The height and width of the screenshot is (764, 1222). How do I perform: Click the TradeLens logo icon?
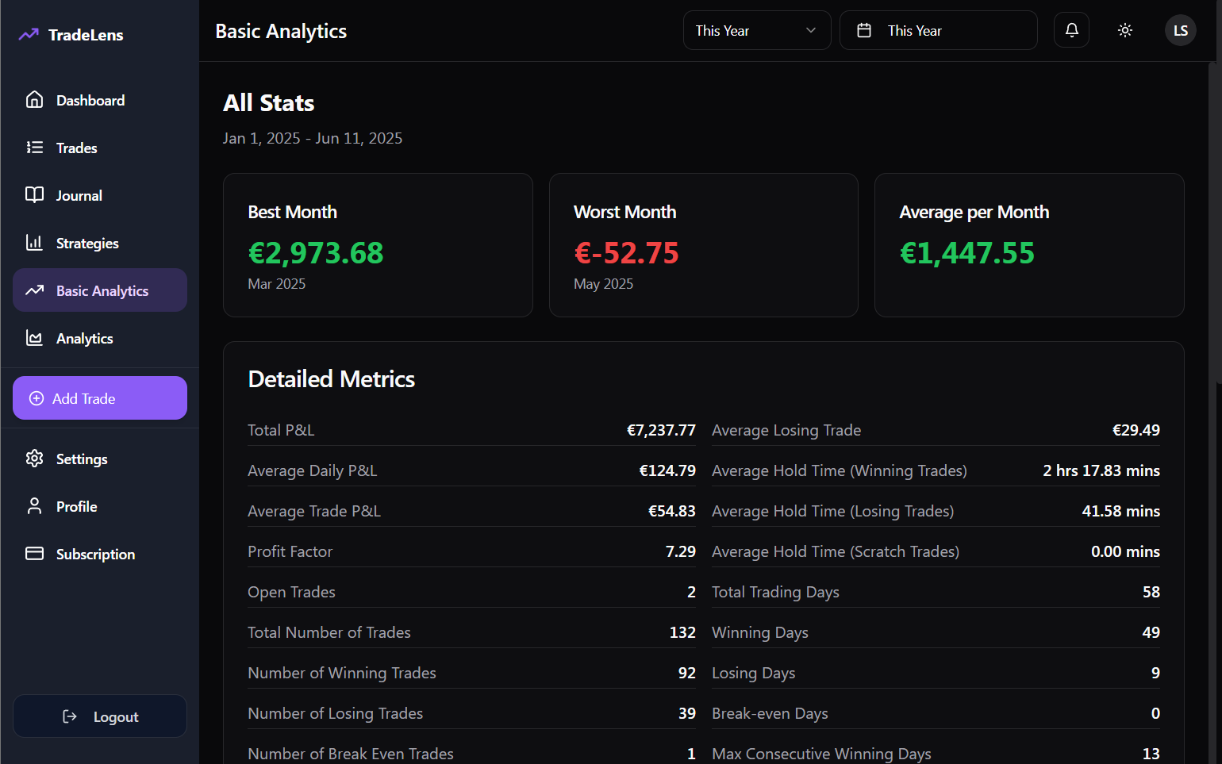coord(29,34)
